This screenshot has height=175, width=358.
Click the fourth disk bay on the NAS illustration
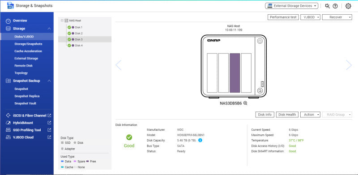tap(246, 73)
